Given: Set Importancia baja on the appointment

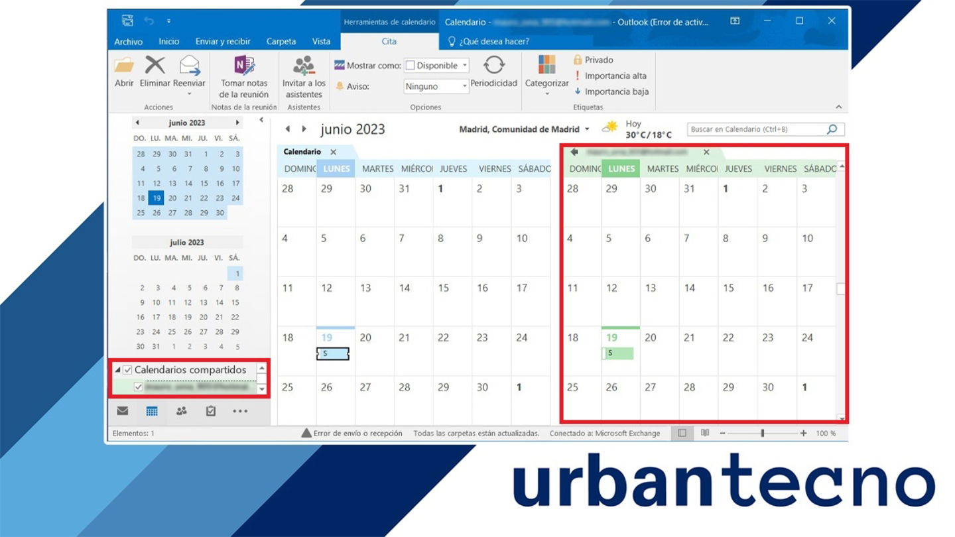Looking at the screenshot, I should pyautogui.click(x=611, y=91).
